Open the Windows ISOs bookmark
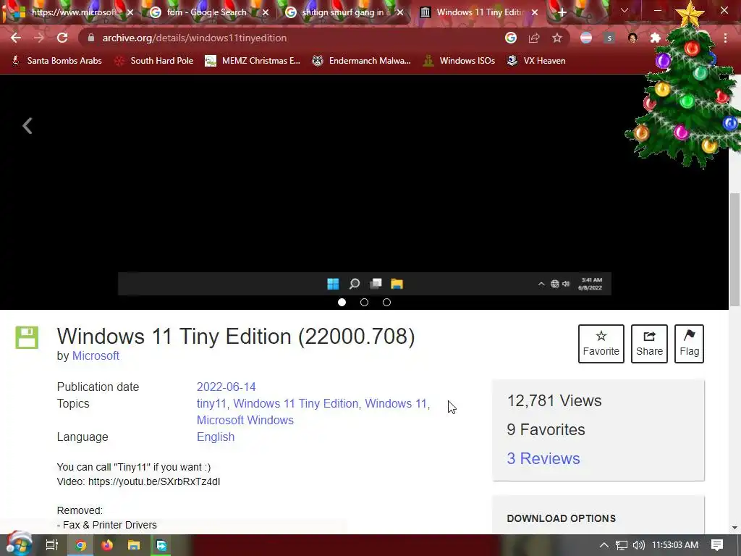The height and width of the screenshot is (556, 741). [x=459, y=61]
